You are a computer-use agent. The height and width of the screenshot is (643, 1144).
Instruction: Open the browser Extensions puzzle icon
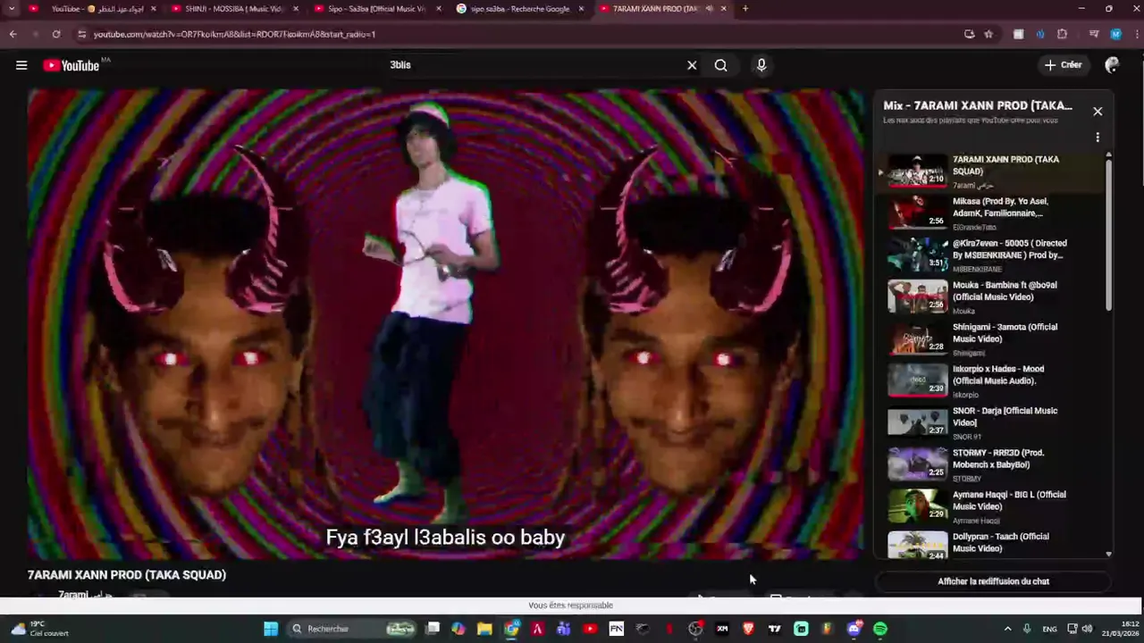(x=1062, y=34)
